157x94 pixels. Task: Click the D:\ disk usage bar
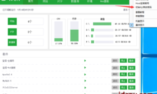[102, 30]
